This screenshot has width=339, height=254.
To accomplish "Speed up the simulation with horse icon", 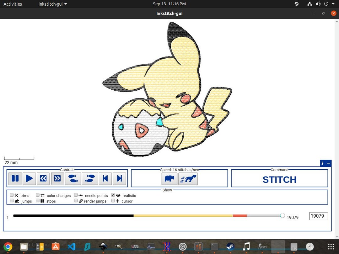I will click(188, 178).
